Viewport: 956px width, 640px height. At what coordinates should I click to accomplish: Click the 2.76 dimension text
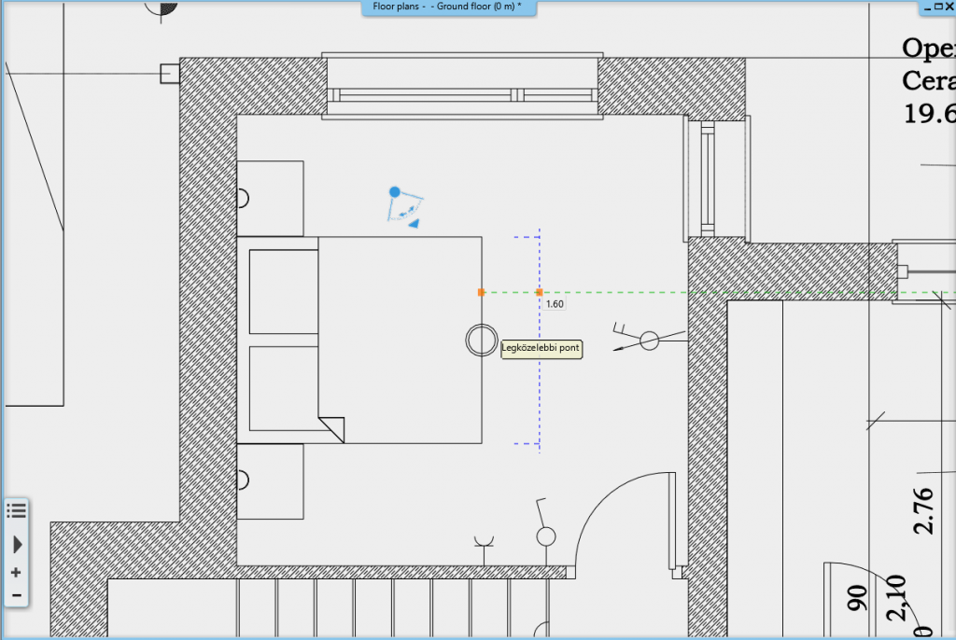coord(923,510)
